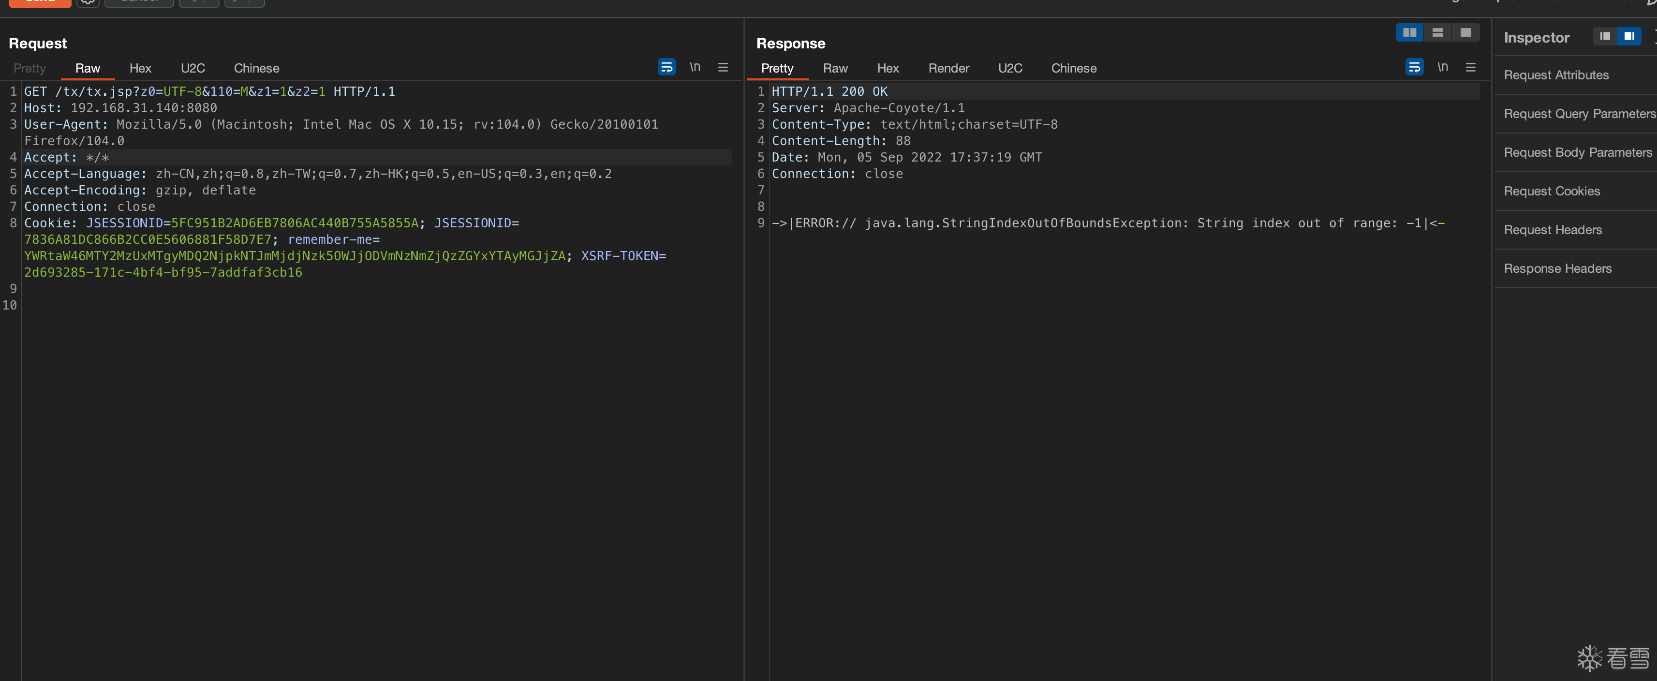Switch to top-bottom split layout
Viewport: 1657px width, 681px height.
pyautogui.click(x=1437, y=32)
